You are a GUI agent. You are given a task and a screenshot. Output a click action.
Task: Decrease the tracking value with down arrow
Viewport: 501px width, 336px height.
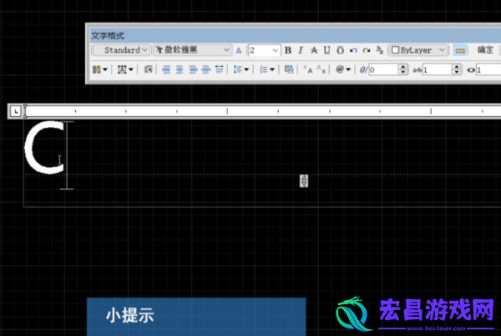(457, 72)
